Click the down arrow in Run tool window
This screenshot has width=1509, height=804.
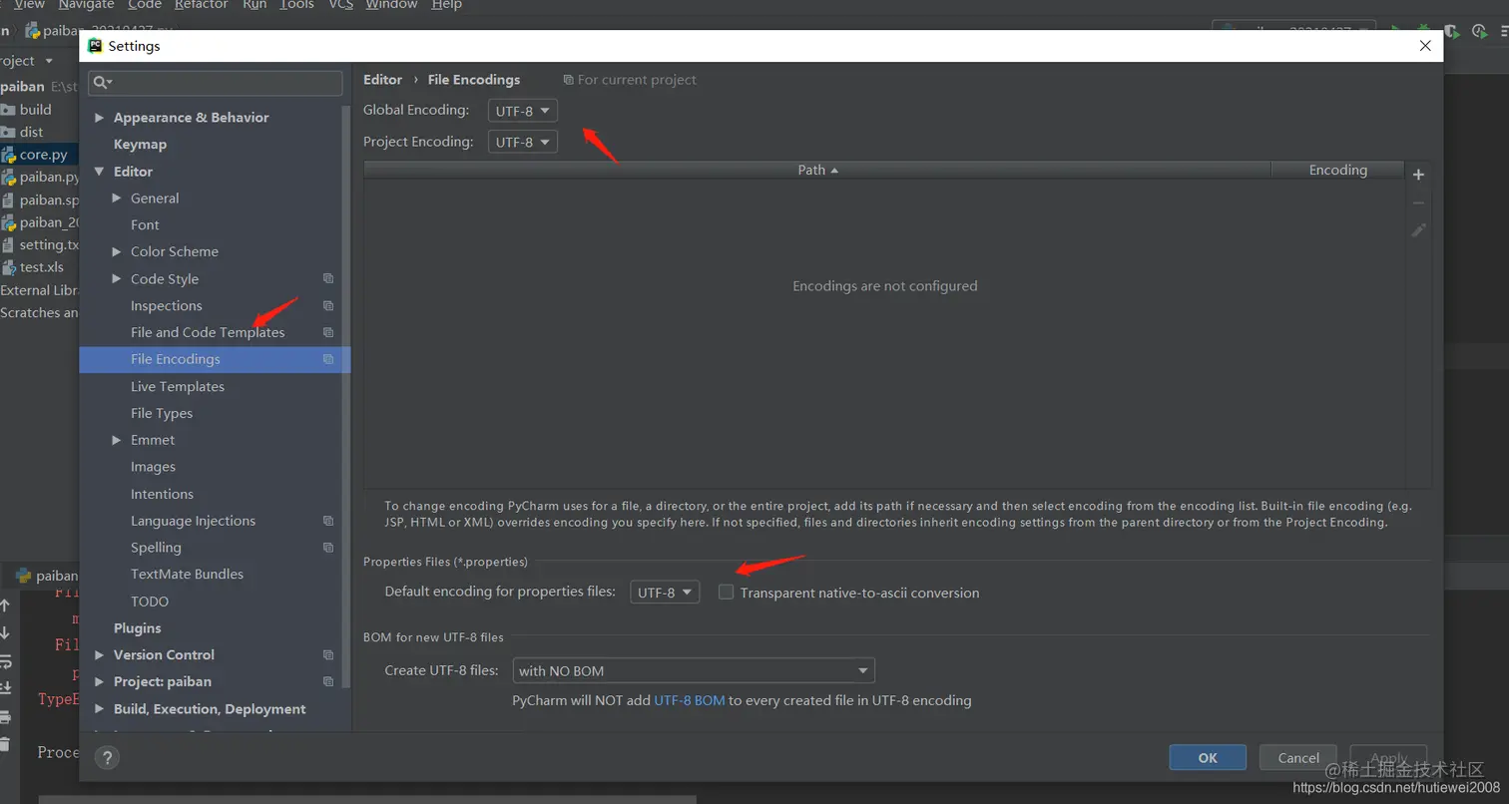coord(5,632)
